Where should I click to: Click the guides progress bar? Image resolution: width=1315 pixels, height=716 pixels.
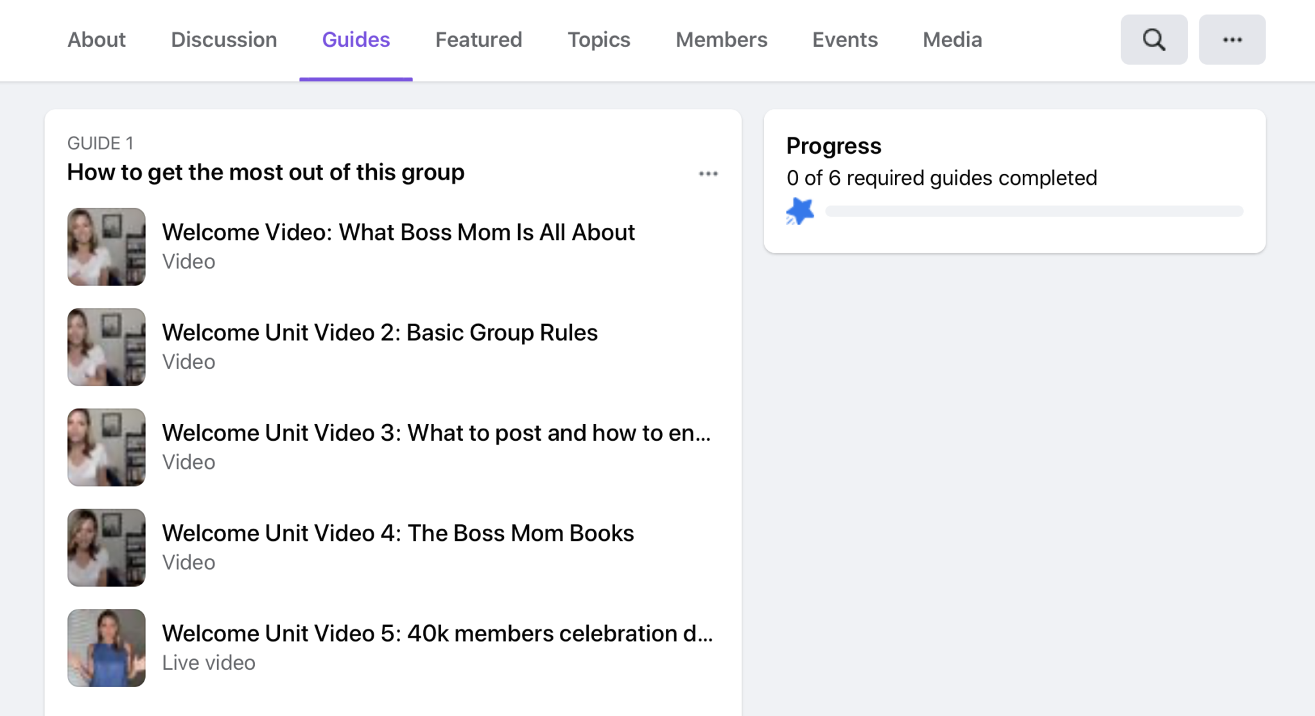(x=1034, y=210)
